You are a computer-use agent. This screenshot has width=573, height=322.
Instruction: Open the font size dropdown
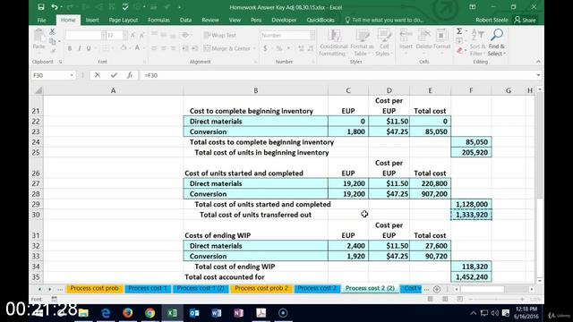click(125, 36)
